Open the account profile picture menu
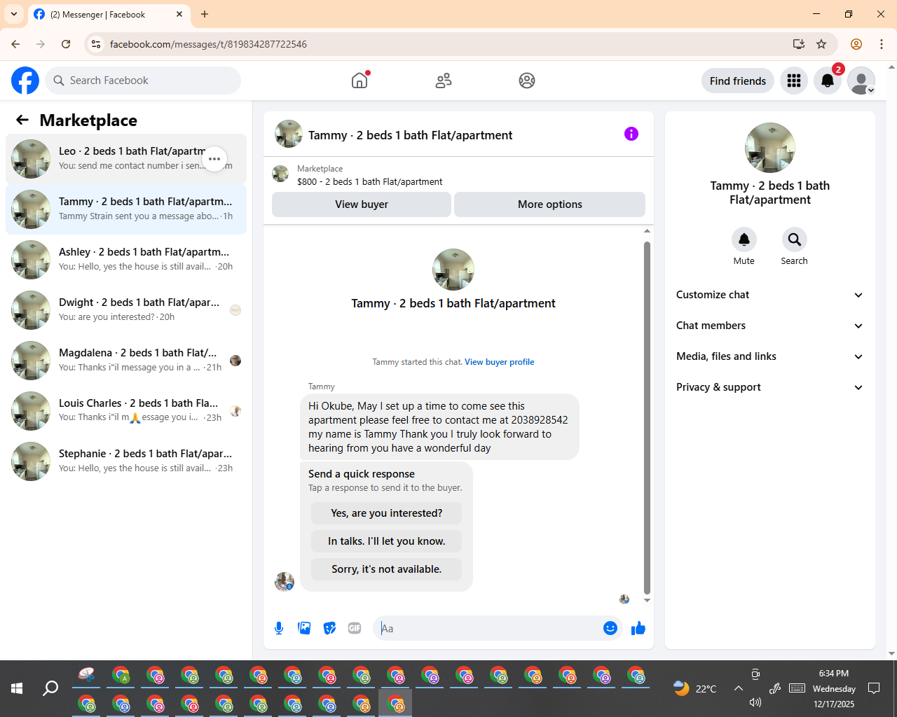Screen dimensions: 897x717 (861, 81)
